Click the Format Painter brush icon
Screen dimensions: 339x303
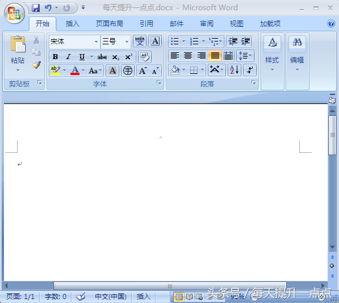36,65
